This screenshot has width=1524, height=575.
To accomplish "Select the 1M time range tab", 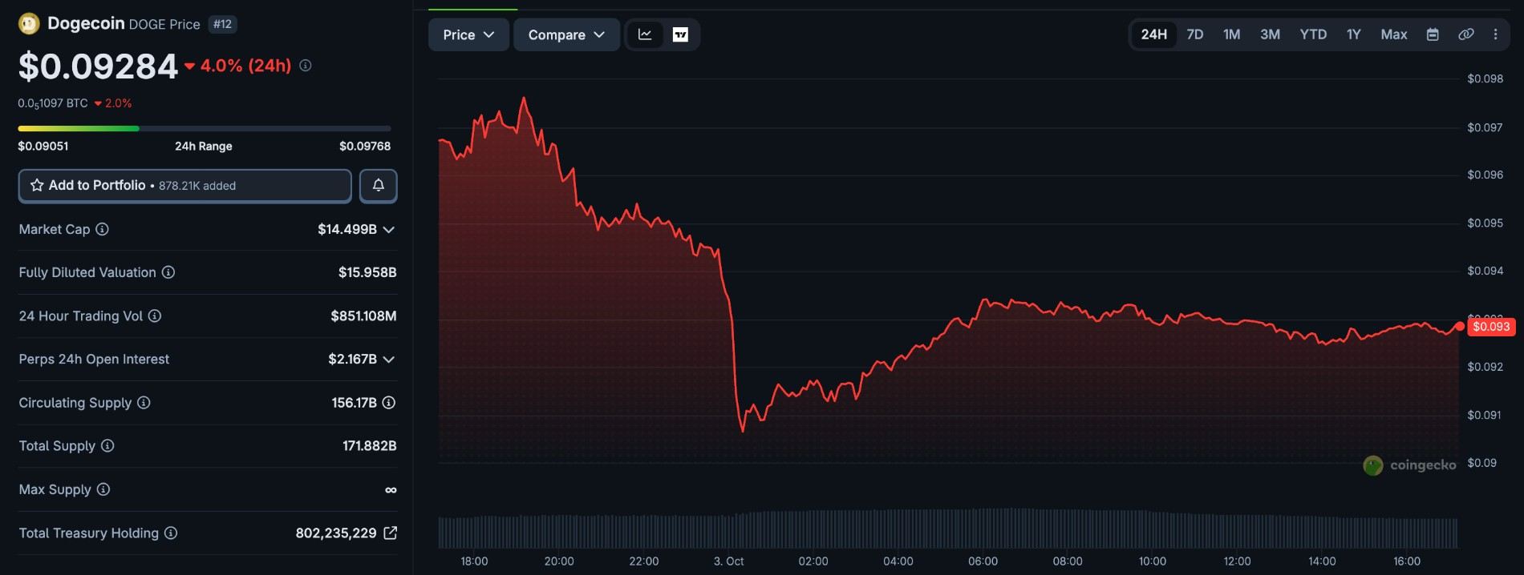I will point(1232,34).
